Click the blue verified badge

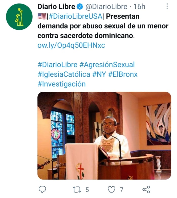[80, 7]
